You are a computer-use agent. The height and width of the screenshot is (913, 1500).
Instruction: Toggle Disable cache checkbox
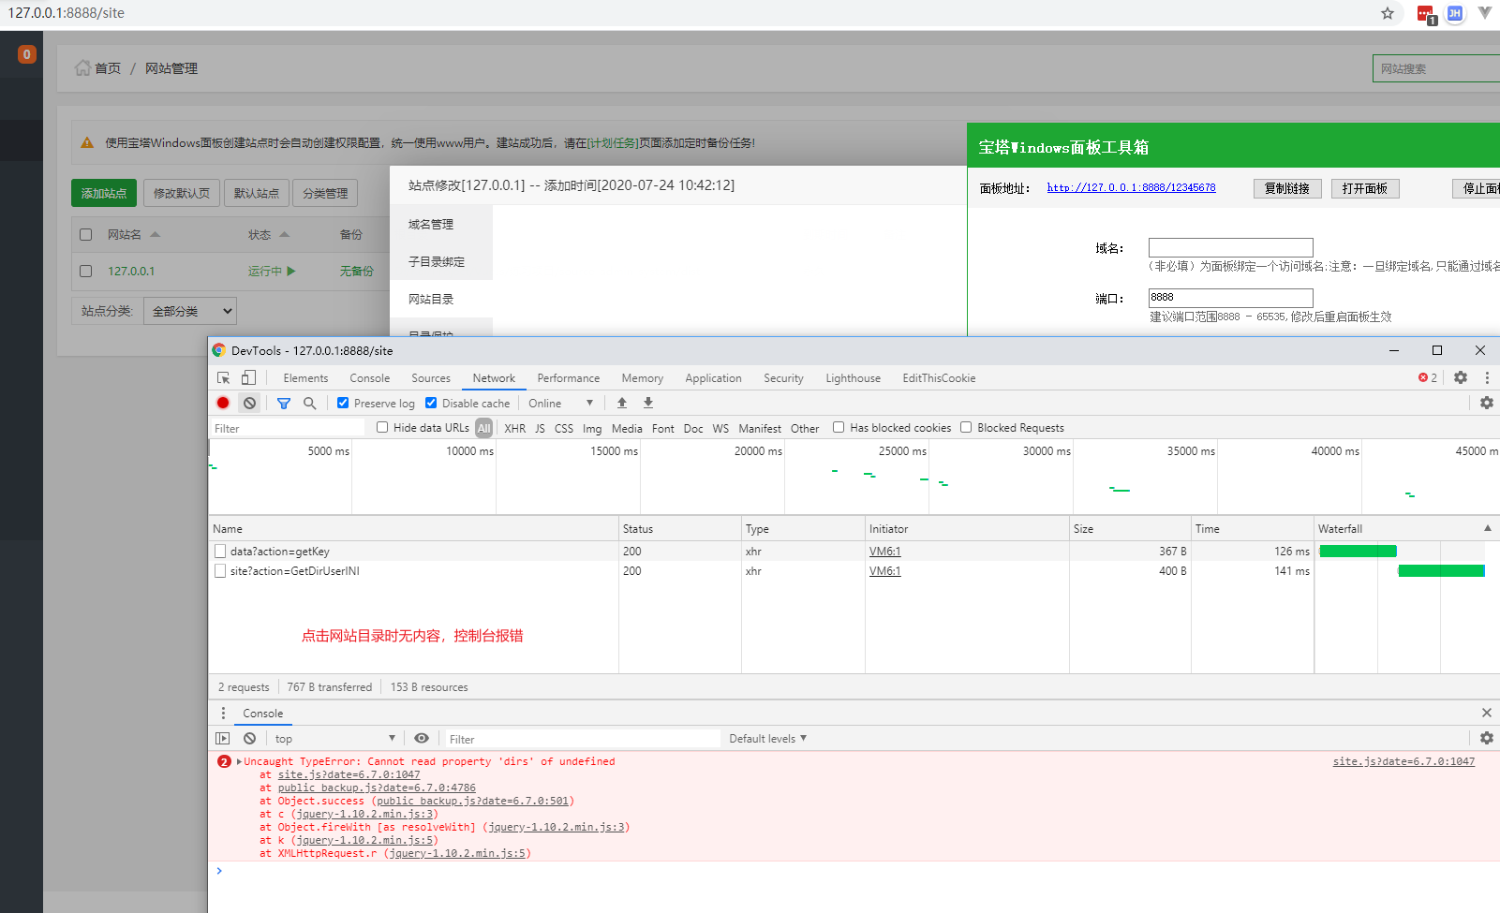click(431, 403)
